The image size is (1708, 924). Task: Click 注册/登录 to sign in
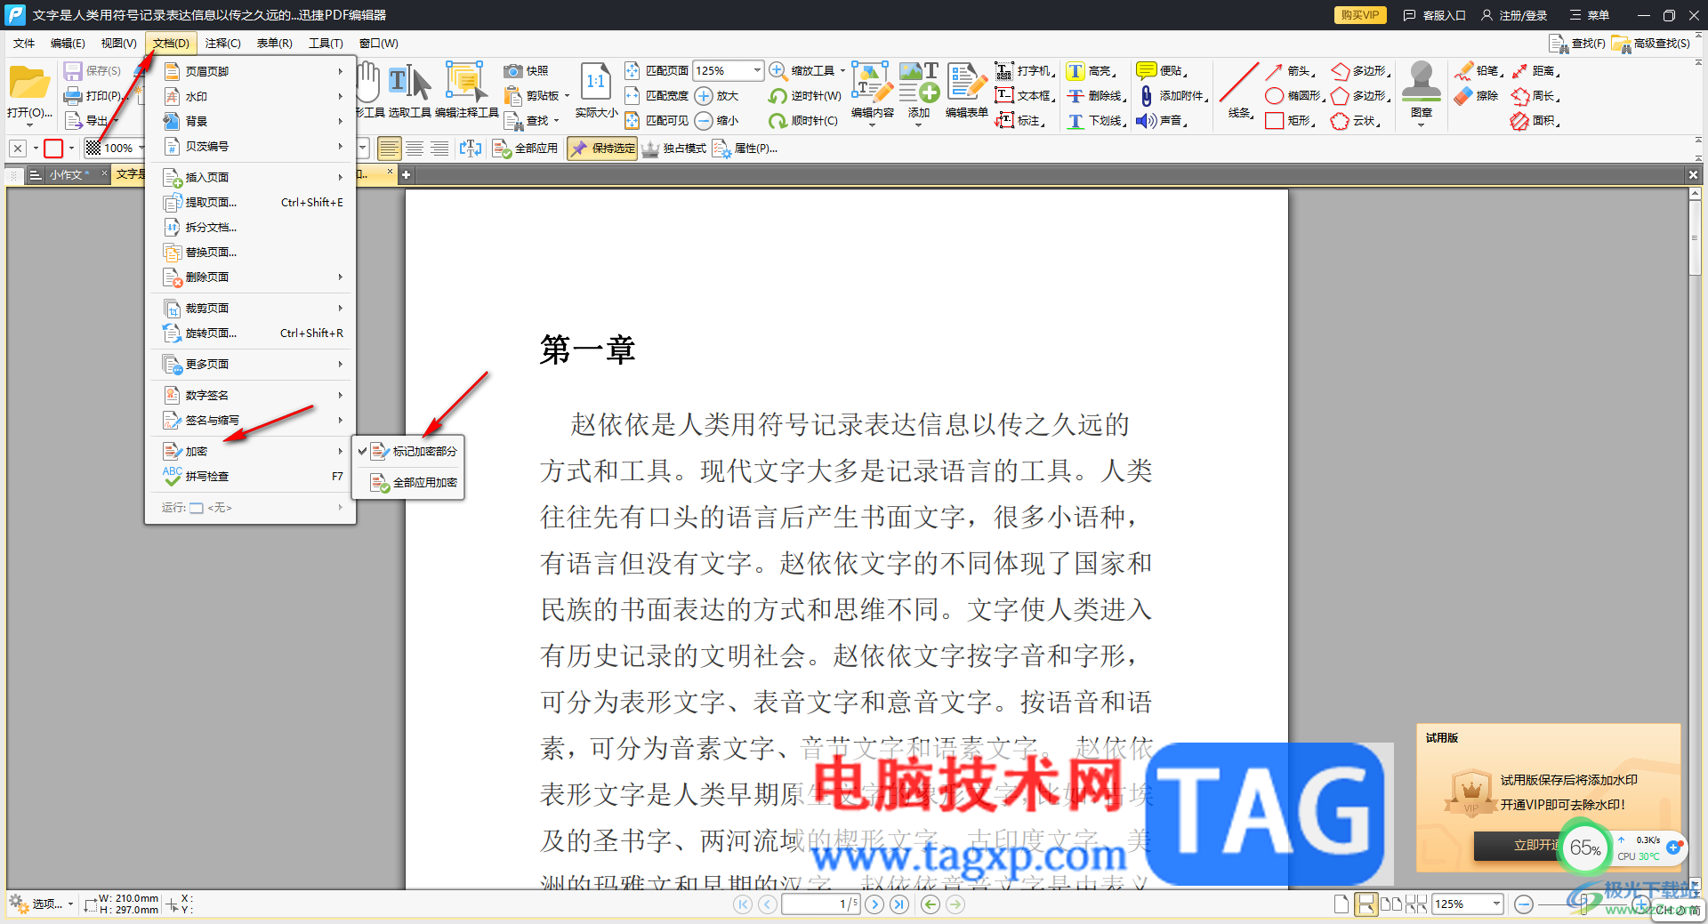click(x=1514, y=15)
